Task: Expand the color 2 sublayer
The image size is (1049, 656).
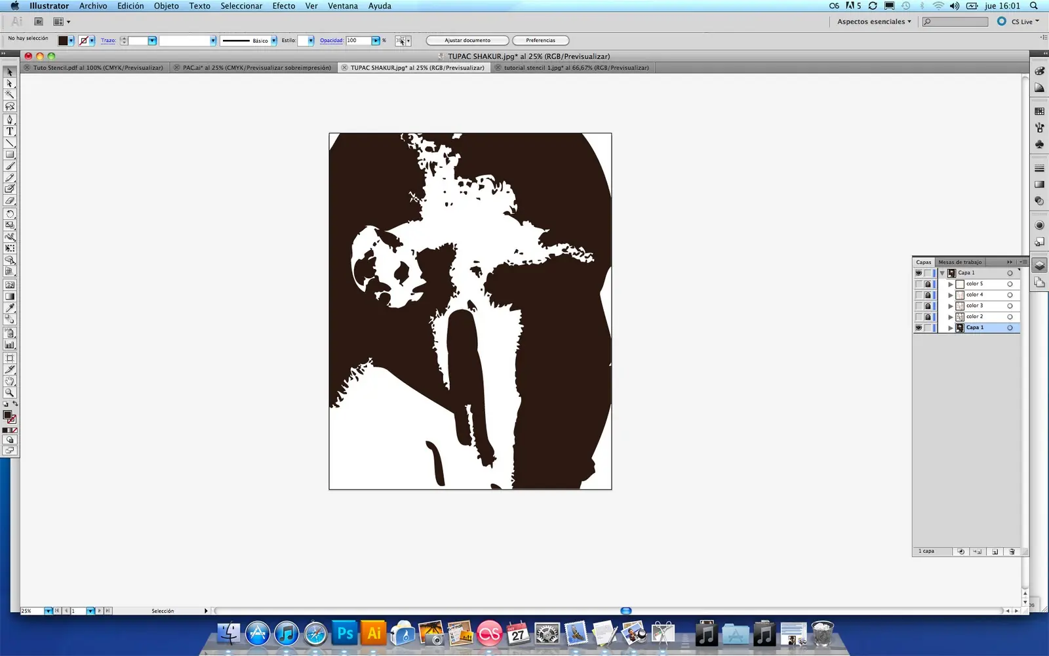Action: pyautogui.click(x=951, y=317)
